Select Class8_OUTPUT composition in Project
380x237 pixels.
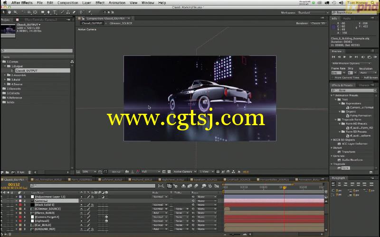27,71
